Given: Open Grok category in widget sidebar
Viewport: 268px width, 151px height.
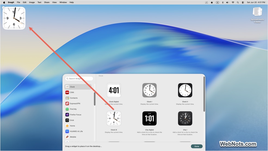Looking at the screenshot, I should click(78, 120).
